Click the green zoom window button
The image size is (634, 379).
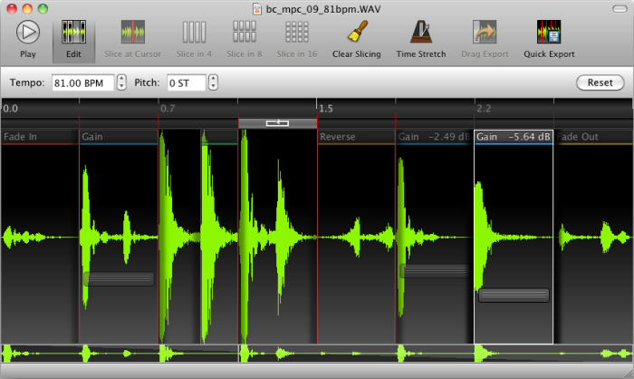coord(43,8)
